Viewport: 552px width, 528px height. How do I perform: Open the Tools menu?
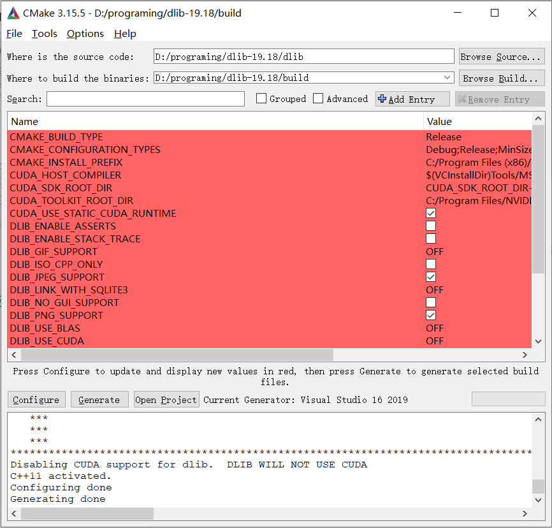44,34
